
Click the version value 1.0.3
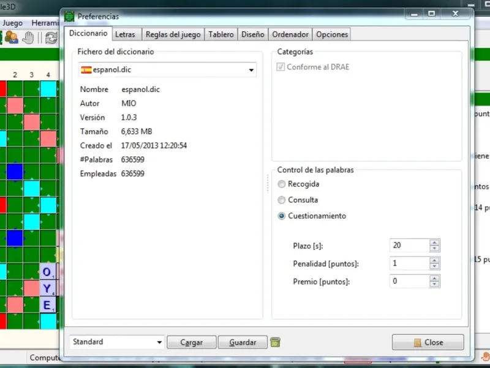pos(129,117)
